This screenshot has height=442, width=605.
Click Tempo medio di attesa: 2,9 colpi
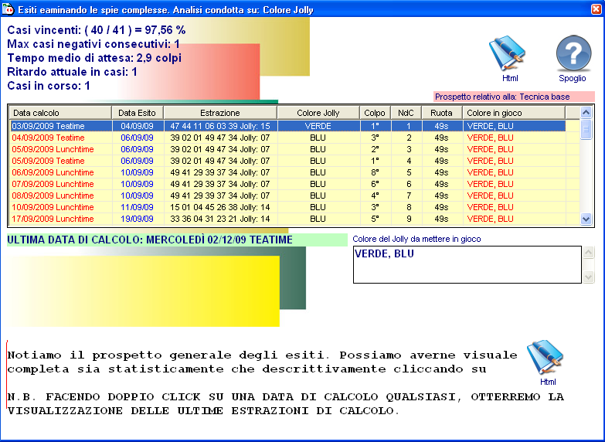[94, 58]
